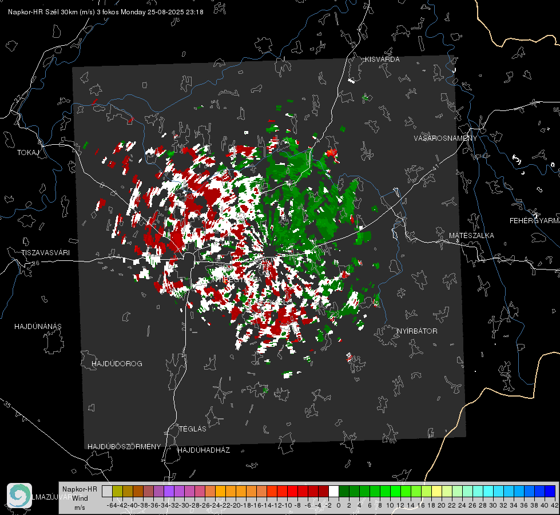This screenshot has width=560, height=515.
Task: Click the HAJDÚBÖSZÖRMÉNY label
Action: (124, 447)
